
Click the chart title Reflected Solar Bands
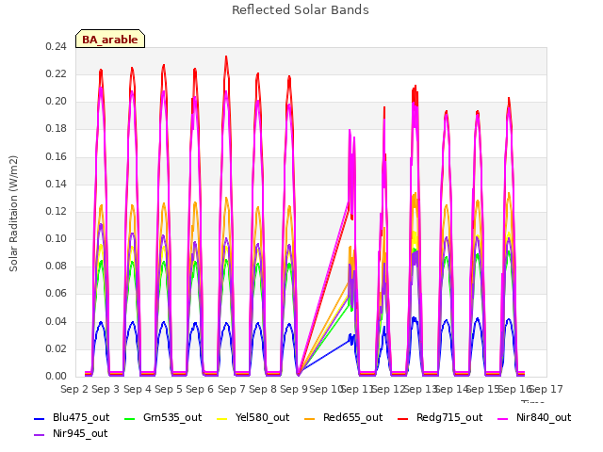pos(301,10)
